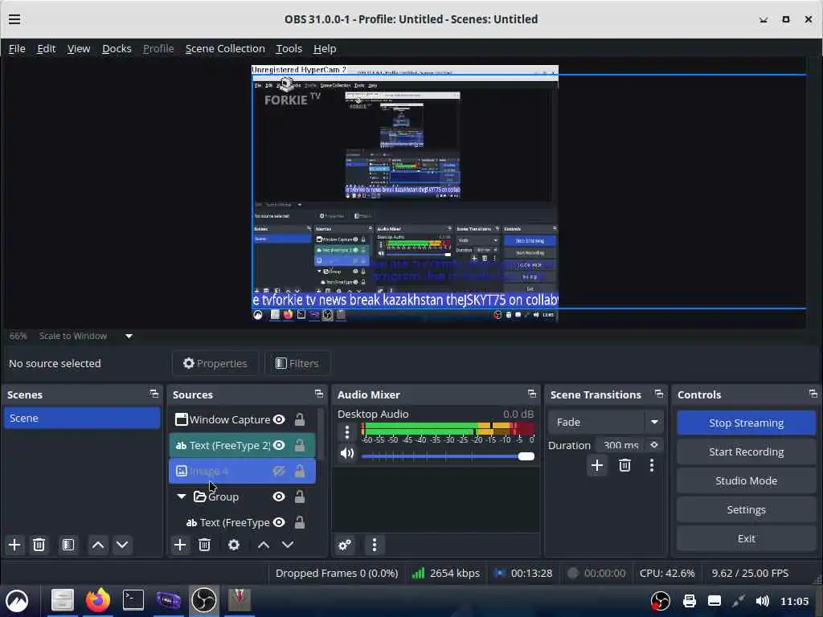Click the OBS tray icon in the system tray
This screenshot has width=823, height=617.
661,601
